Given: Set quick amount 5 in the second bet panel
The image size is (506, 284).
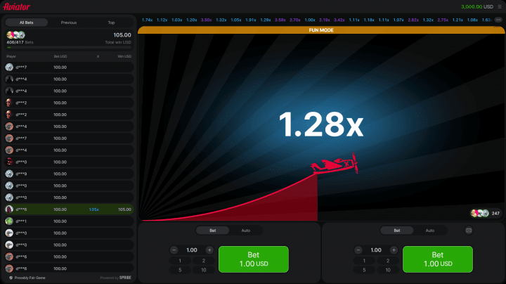Looking at the screenshot, I should (364, 270).
